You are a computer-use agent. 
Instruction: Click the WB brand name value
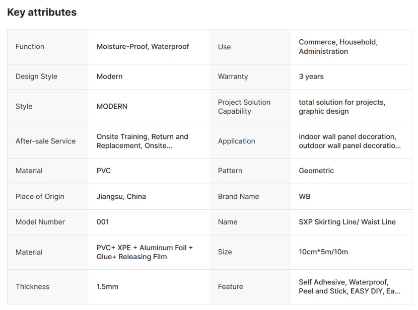pos(304,196)
